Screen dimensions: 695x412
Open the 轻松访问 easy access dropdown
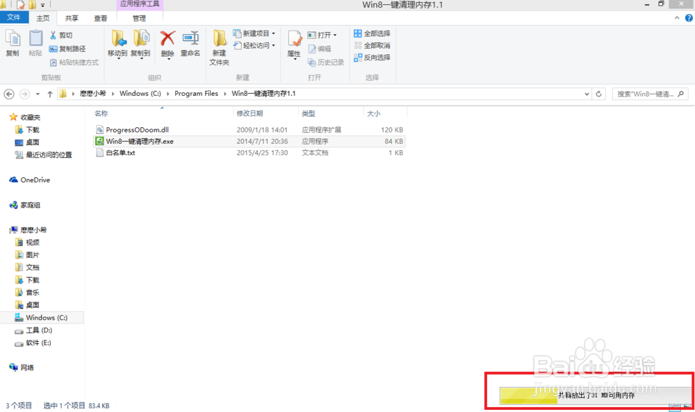254,46
